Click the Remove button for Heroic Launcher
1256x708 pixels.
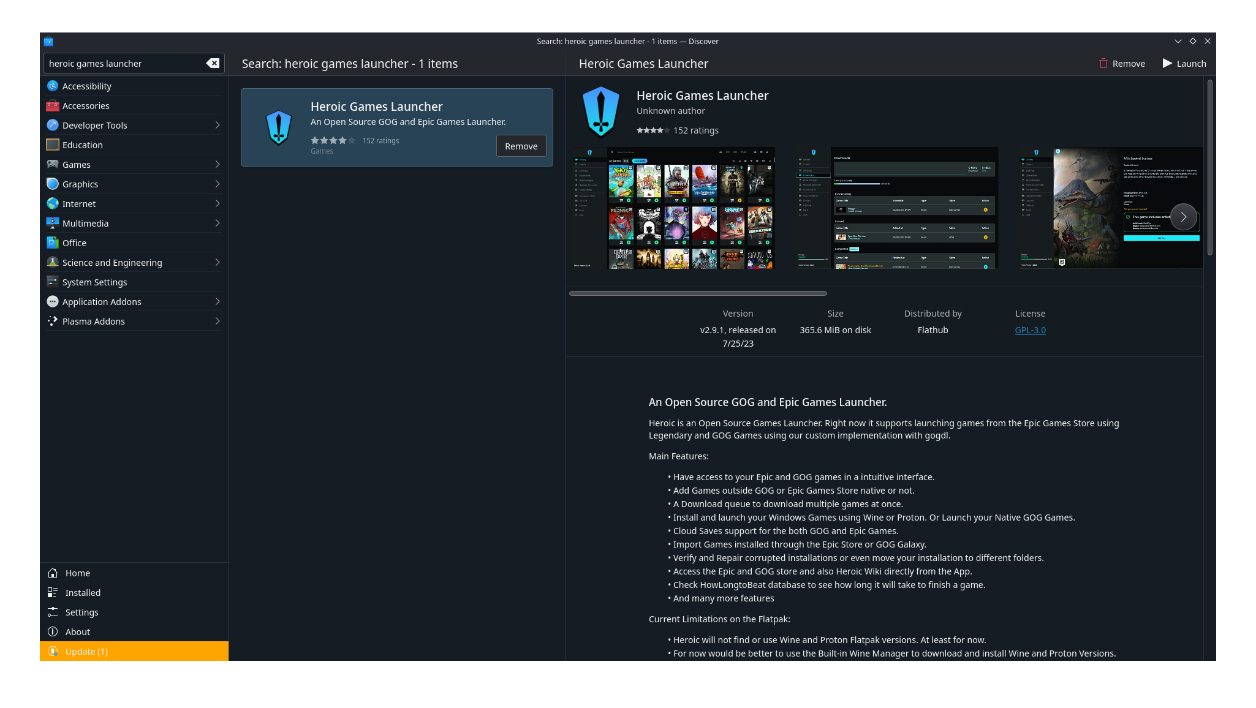tap(521, 146)
